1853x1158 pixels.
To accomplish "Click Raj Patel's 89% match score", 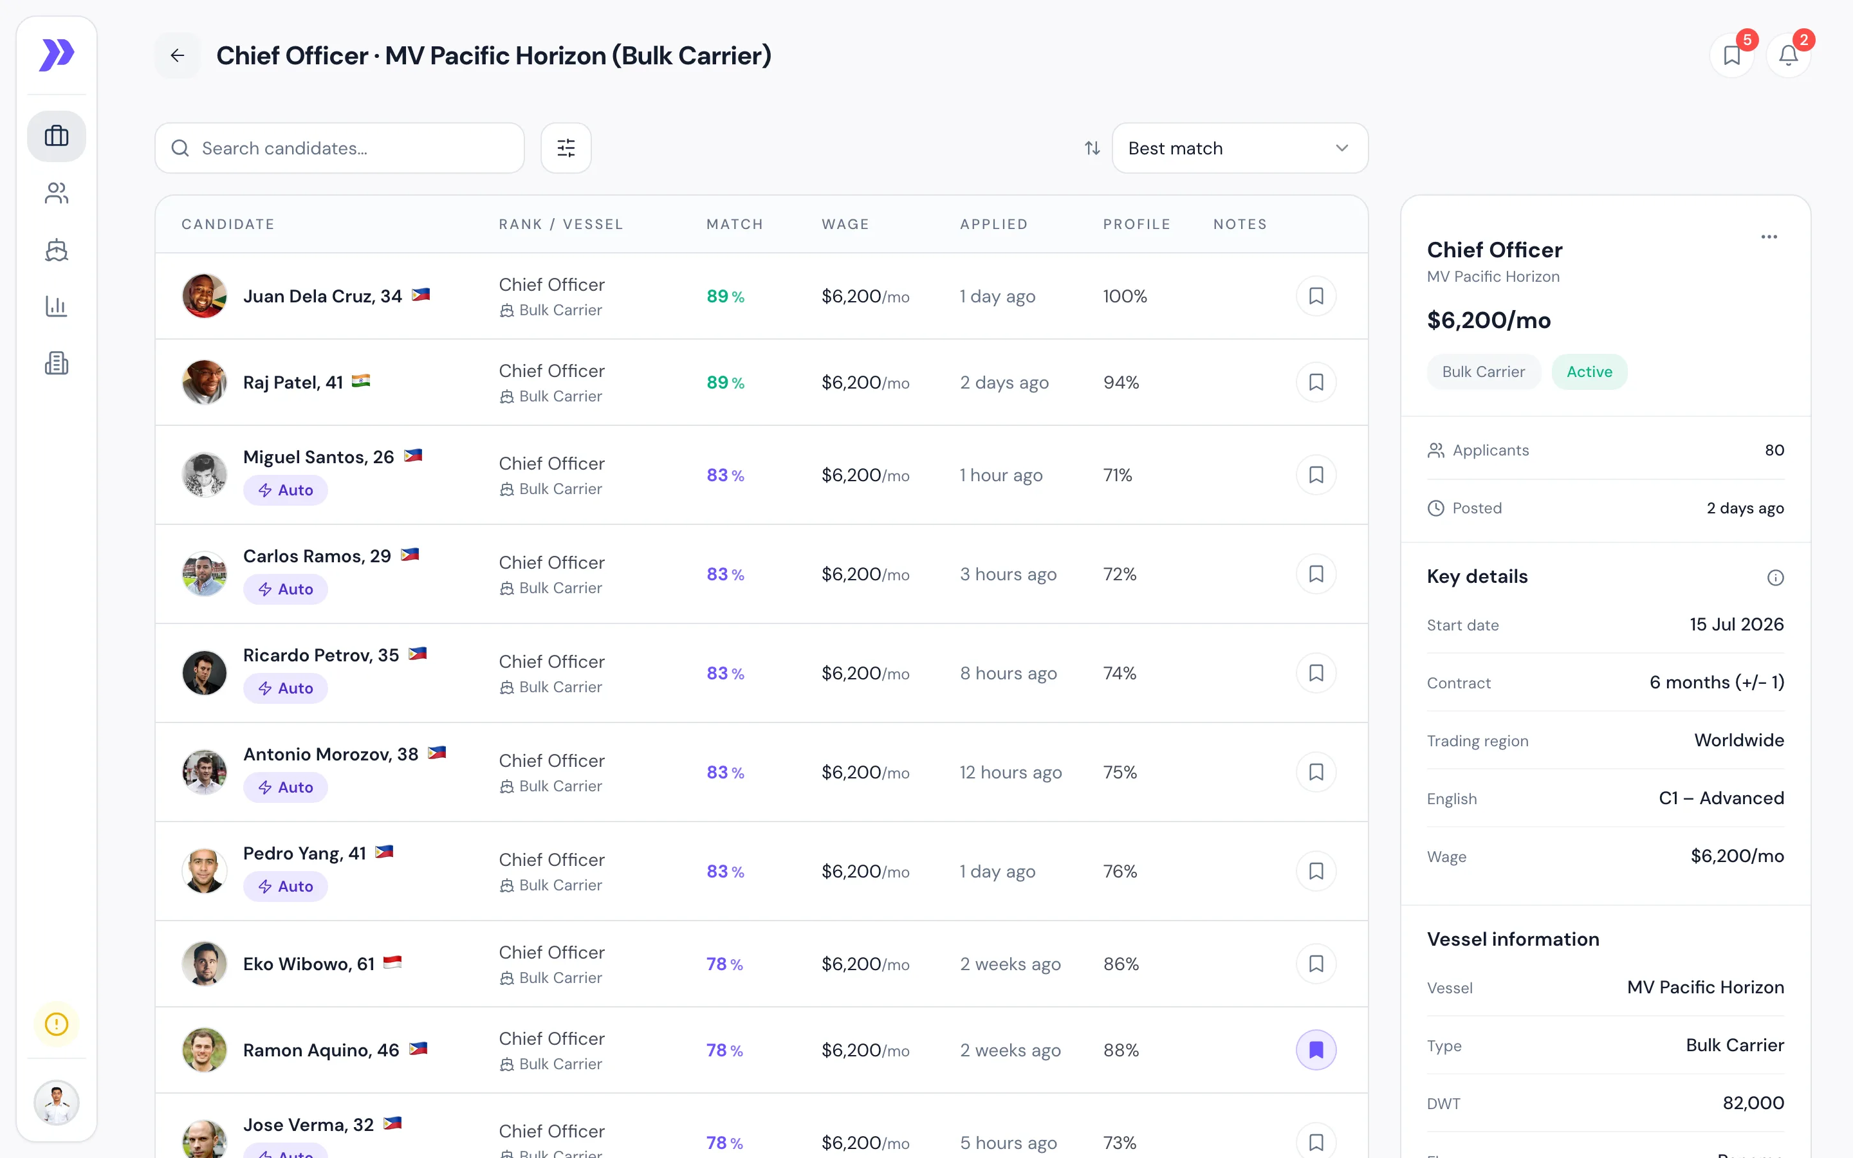I will 725,382.
